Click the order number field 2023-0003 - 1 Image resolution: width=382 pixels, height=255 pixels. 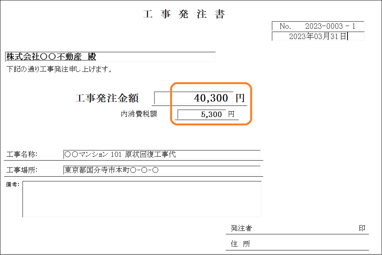pos(318,26)
